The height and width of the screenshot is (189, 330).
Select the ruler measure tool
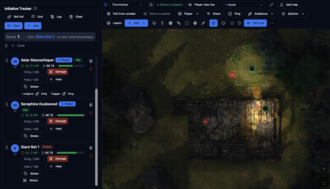179,23
